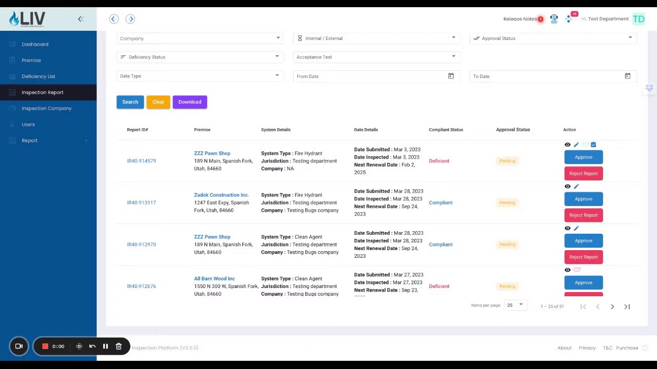Viewport: 657px width, 369px height.
Task: Go to the last page of results
Action: tap(627, 306)
